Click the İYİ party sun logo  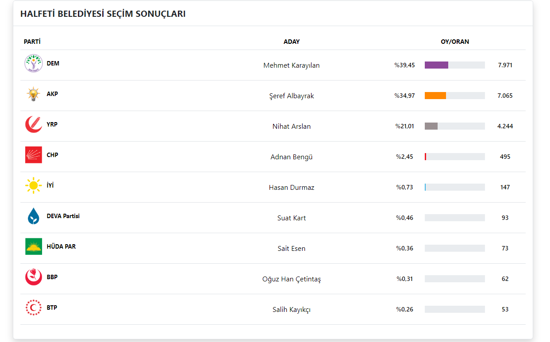[33, 185]
